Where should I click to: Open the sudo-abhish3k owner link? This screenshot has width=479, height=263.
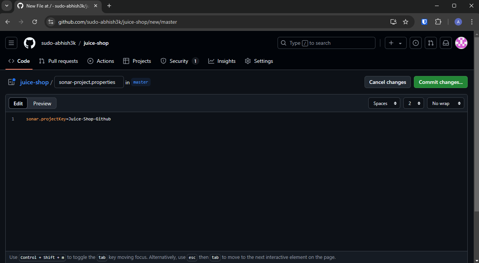pyautogui.click(x=58, y=43)
